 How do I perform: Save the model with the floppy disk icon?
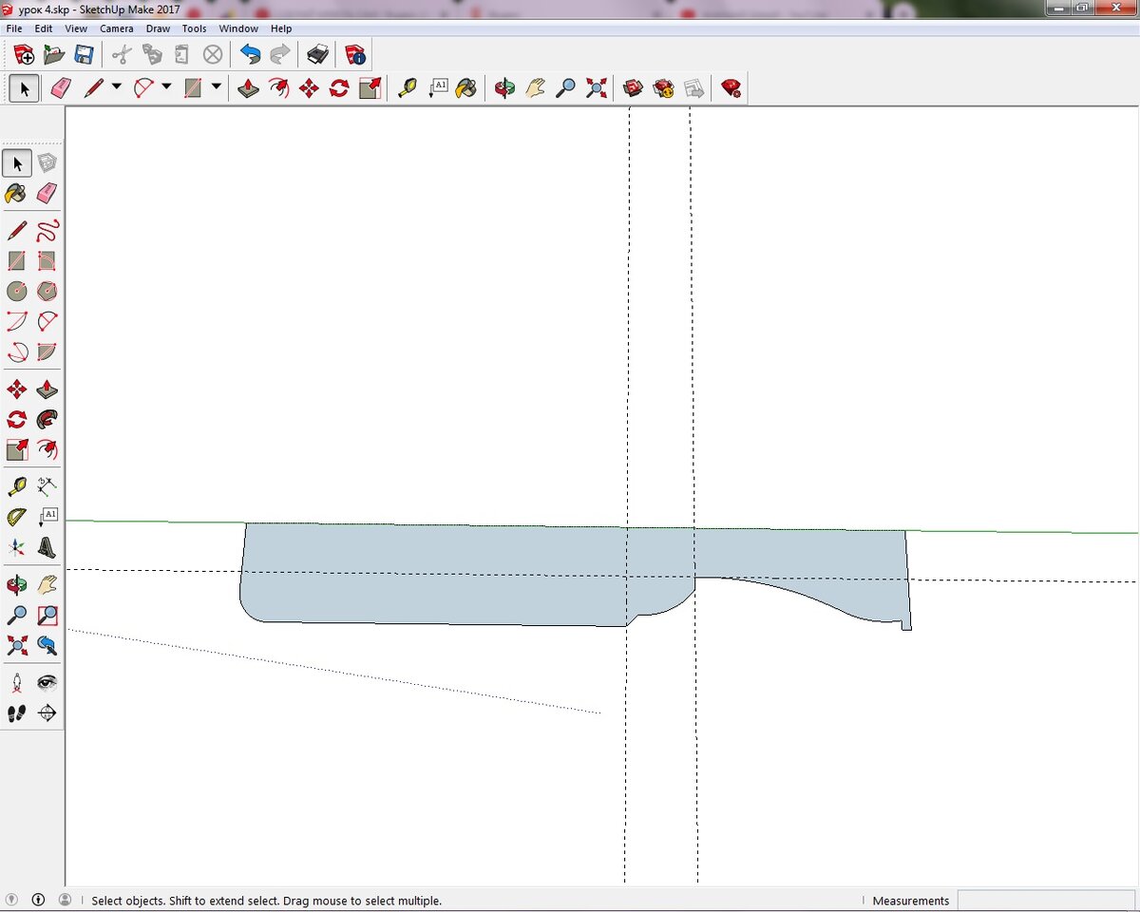point(84,54)
